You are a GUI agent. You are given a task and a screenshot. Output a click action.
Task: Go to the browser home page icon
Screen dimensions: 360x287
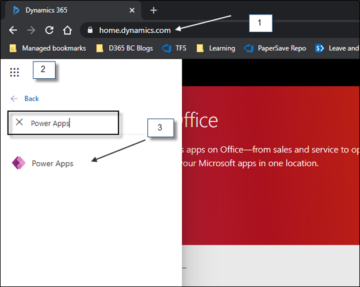(x=67, y=30)
